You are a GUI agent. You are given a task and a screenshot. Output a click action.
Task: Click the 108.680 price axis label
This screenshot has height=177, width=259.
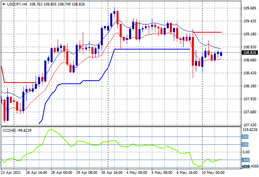tap(250, 60)
